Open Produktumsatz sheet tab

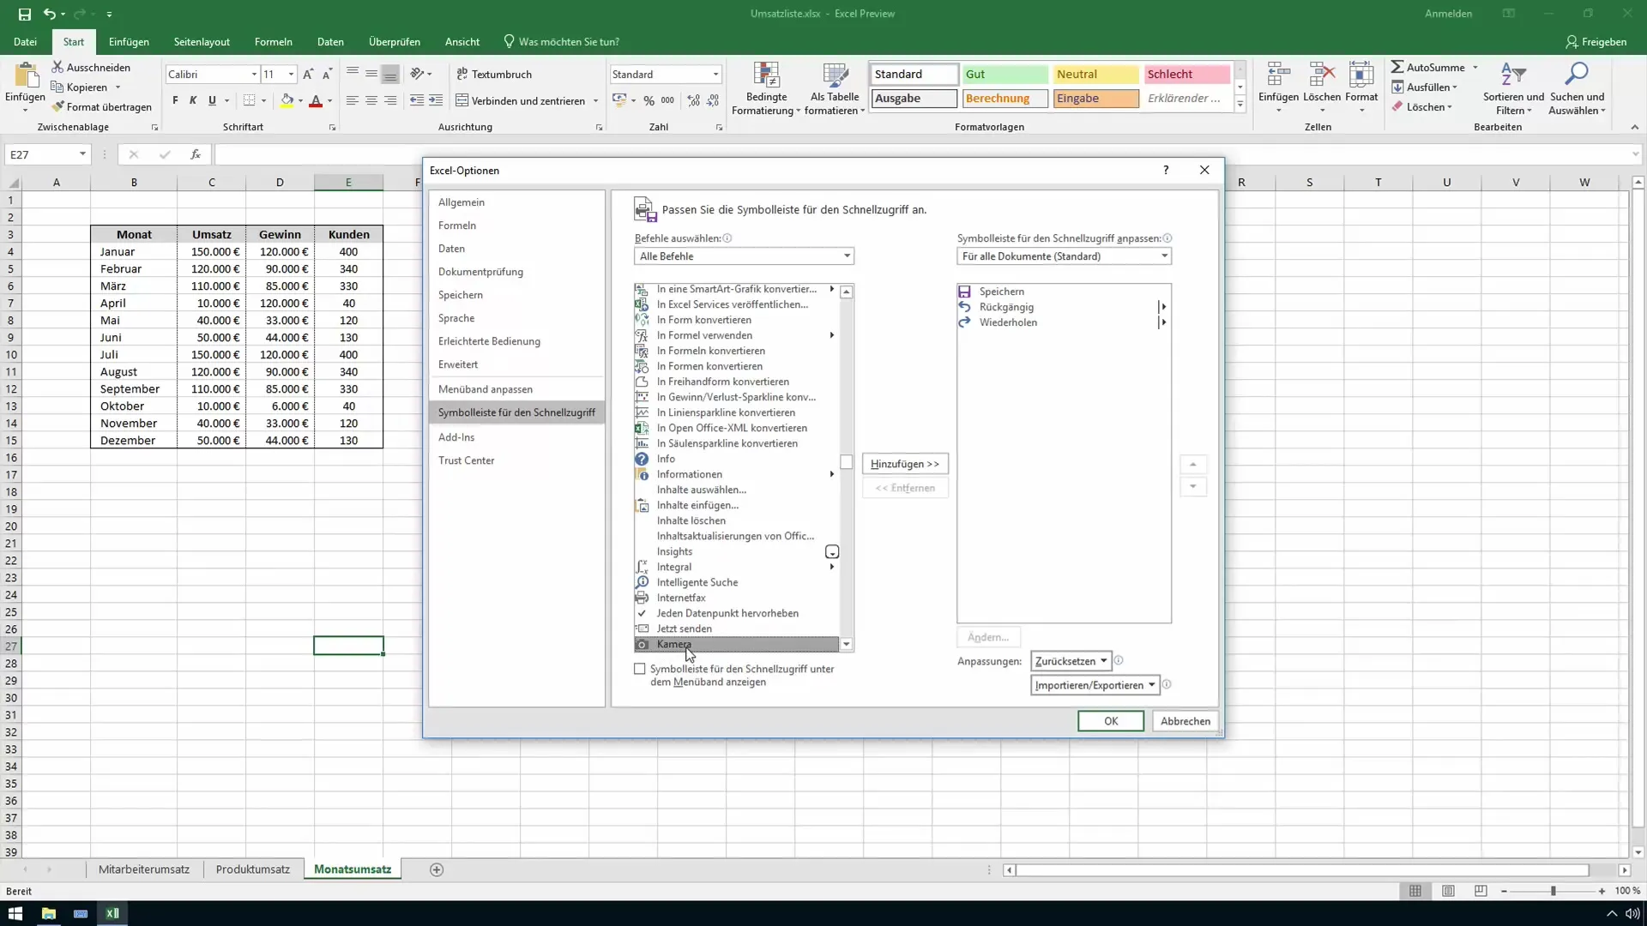[x=253, y=869]
